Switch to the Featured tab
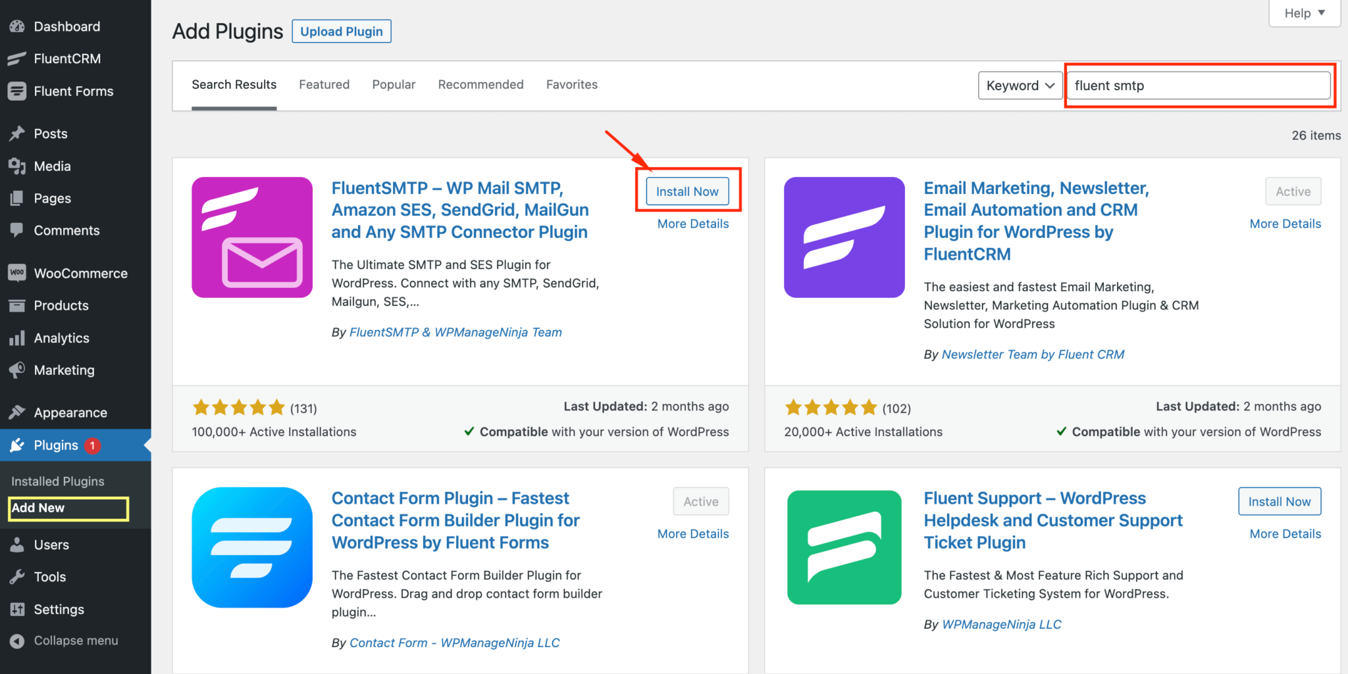The height and width of the screenshot is (674, 1348). coord(324,85)
